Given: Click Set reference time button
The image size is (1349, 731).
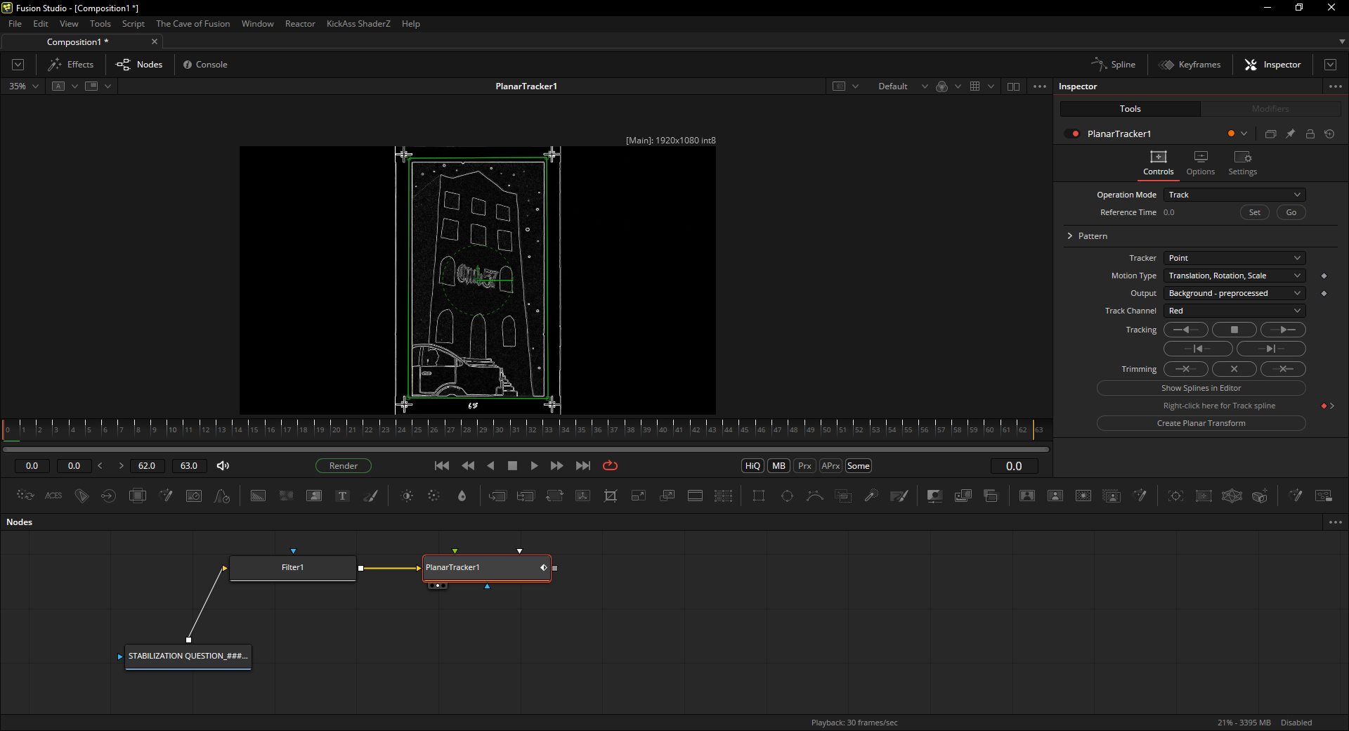Looking at the screenshot, I should (1254, 212).
